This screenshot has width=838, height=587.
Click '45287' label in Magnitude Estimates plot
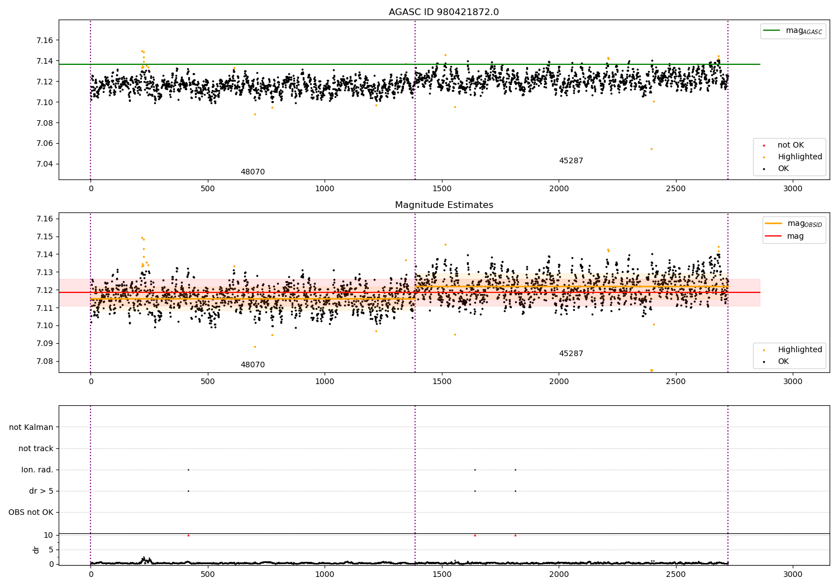(571, 354)
